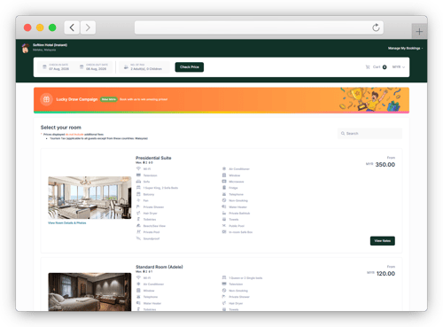
Task: Click the Check Price button
Action: coord(190,67)
